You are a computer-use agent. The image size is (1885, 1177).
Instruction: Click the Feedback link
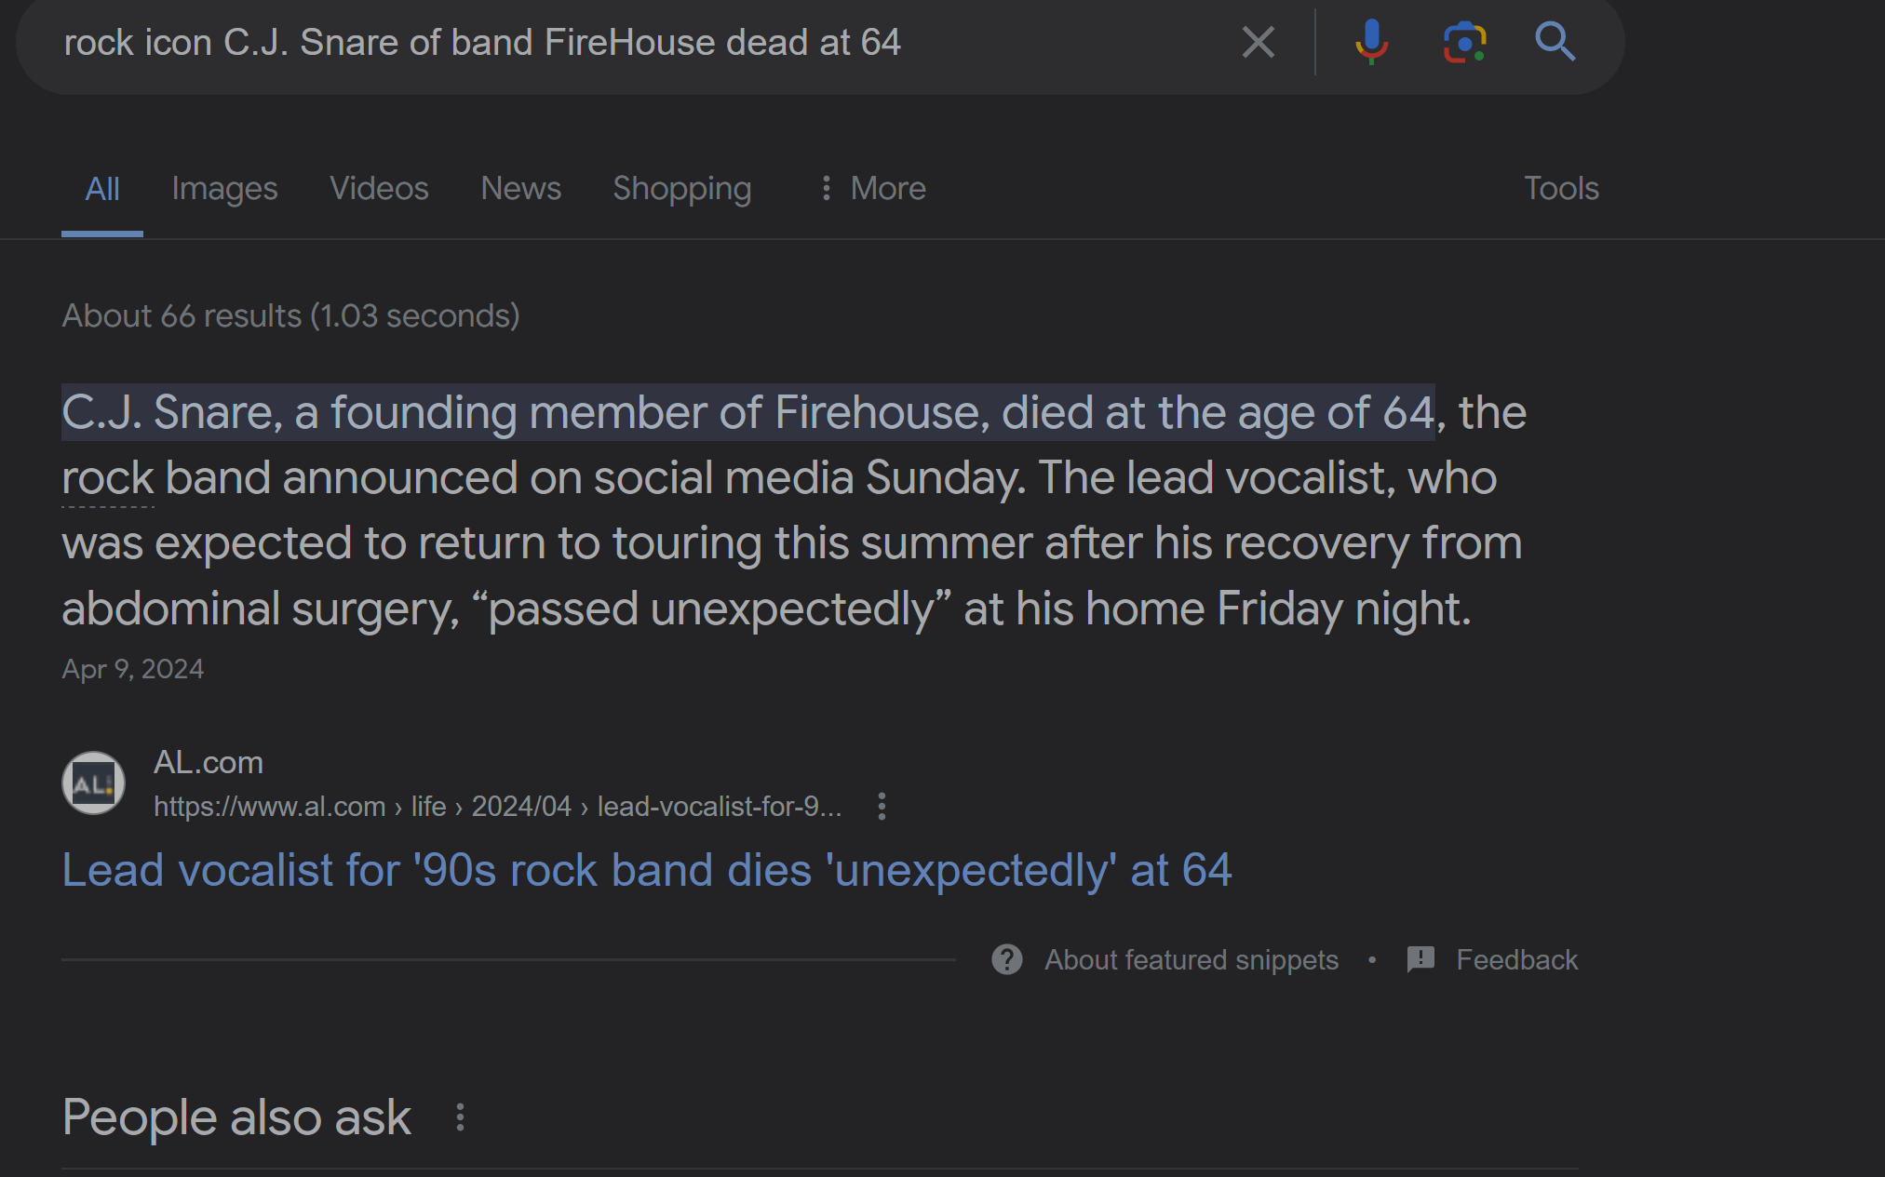click(x=1516, y=959)
